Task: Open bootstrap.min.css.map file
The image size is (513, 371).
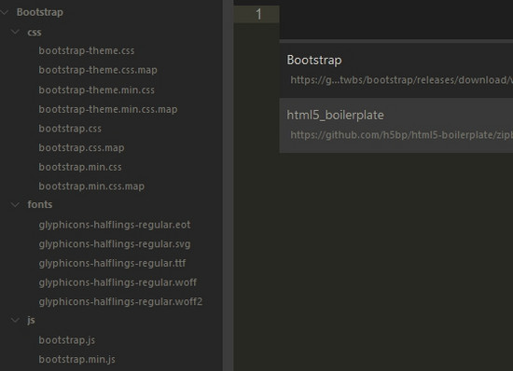Action: pos(91,186)
